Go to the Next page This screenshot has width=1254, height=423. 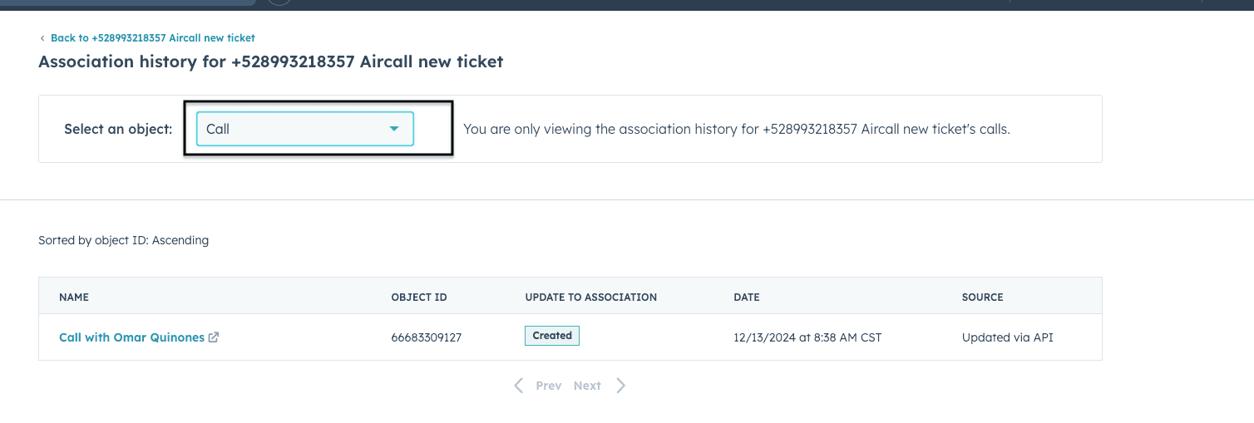[x=587, y=386]
